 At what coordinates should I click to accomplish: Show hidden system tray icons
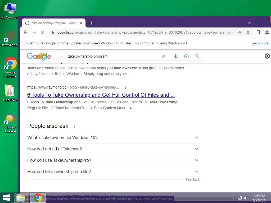233,198
